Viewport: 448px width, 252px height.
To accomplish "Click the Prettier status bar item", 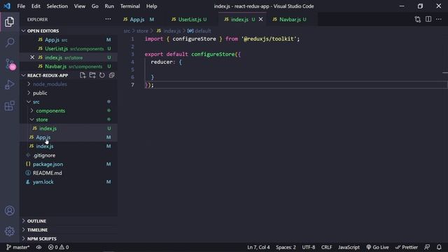I will [x=406, y=247].
